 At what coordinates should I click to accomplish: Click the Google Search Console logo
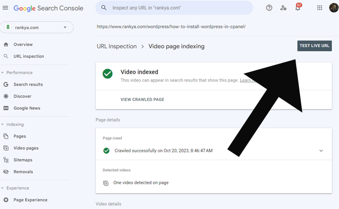pyautogui.click(x=48, y=8)
